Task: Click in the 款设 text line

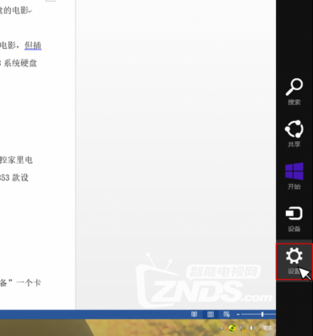Action: coord(14,177)
